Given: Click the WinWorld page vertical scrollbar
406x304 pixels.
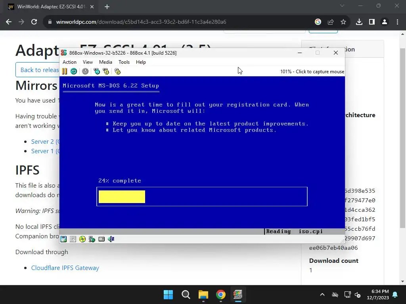Looking at the screenshot, I should pos(402,138).
